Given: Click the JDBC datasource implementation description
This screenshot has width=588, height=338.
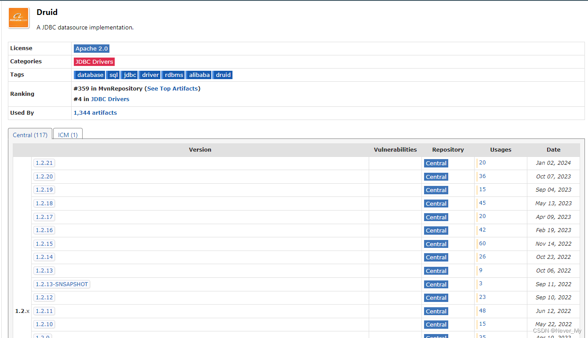Looking at the screenshot, I should click(x=85, y=27).
